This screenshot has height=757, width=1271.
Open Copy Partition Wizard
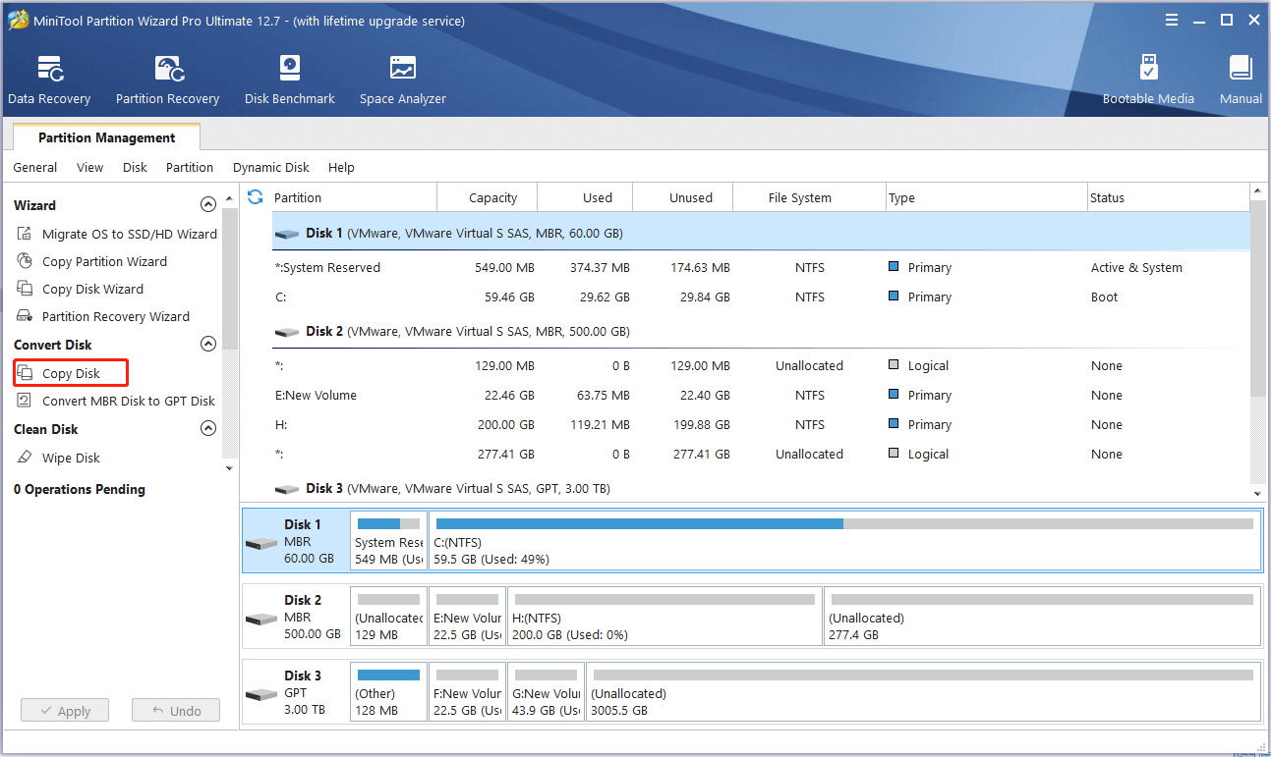pos(104,261)
